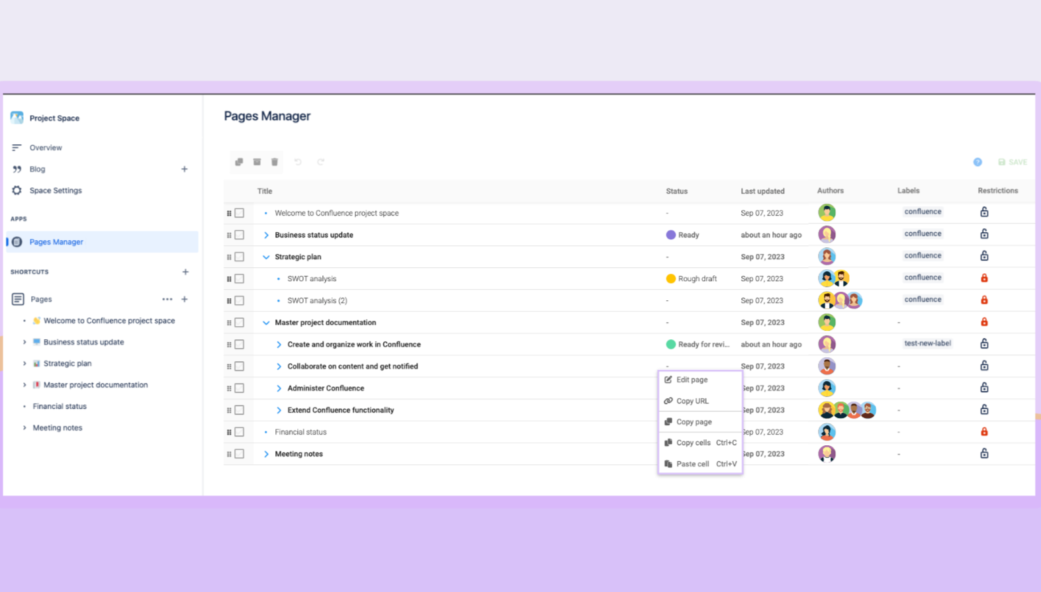Click the Save button
Image resolution: width=1041 pixels, height=592 pixels.
pyautogui.click(x=1013, y=162)
